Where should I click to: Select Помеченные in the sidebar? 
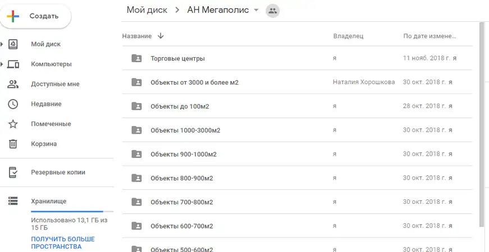pyautogui.click(x=51, y=124)
